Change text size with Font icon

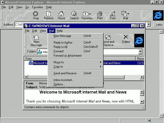[112, 15]
